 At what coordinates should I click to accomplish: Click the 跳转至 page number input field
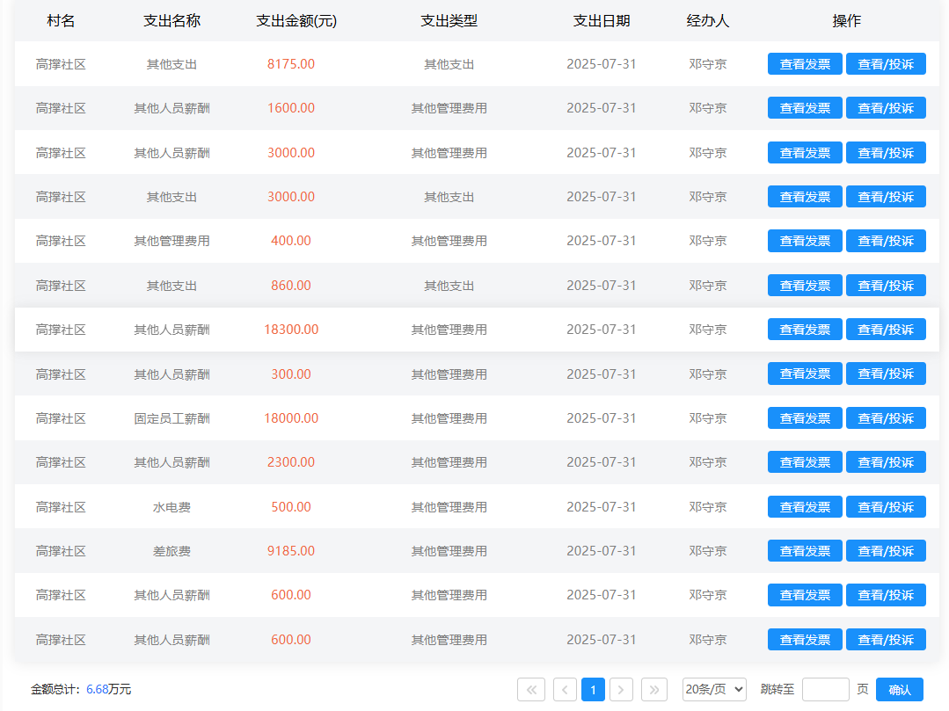pos(825,690)
